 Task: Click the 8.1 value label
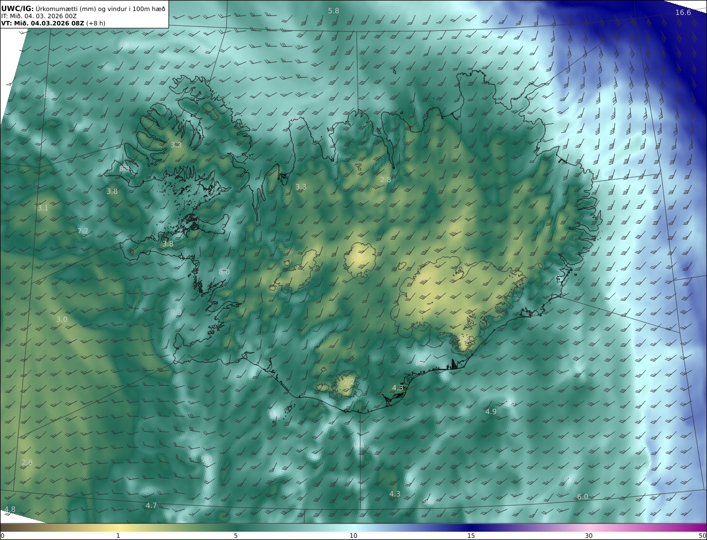tap(125, 168)
